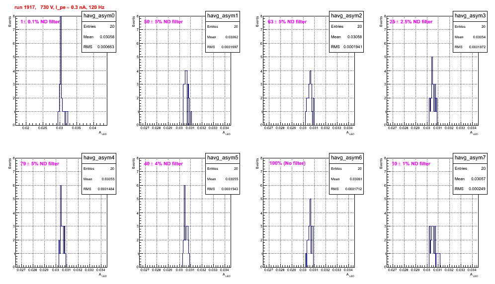This screenshot has width=495, height=284.
Task: Click the Entries row in havg_asym6 box
Action: [x=346, y=168]
